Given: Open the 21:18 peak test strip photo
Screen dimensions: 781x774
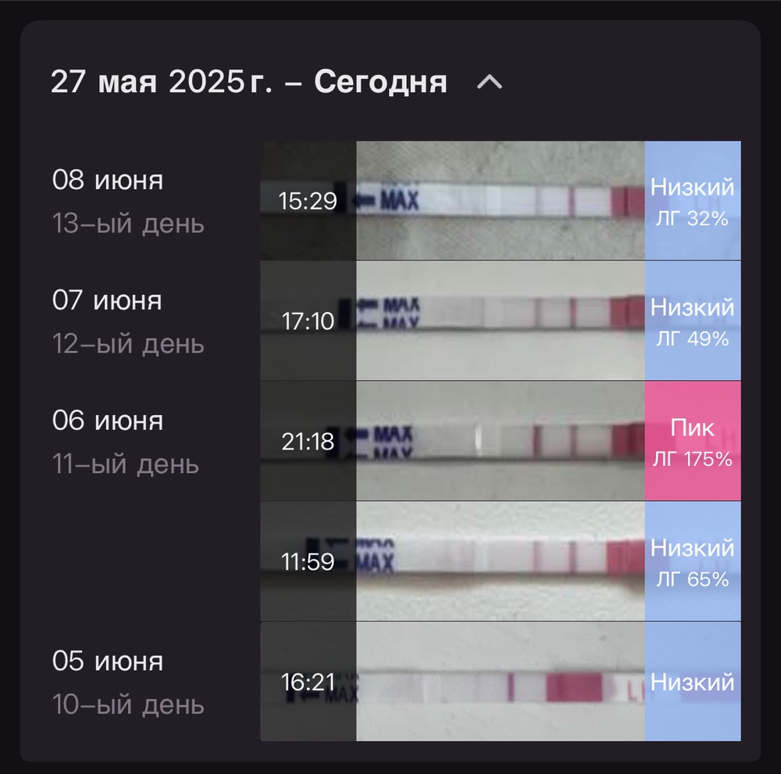Looking at the screenshot, I should point(500,441).
